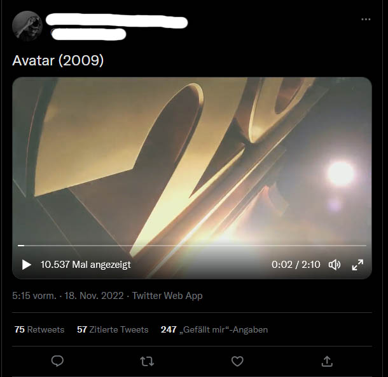Image resolution: width=388 pixels, height=377 pixels.
Task: Show the 247 Gefällt mir-Angaben list
Action: pos(214,329)
